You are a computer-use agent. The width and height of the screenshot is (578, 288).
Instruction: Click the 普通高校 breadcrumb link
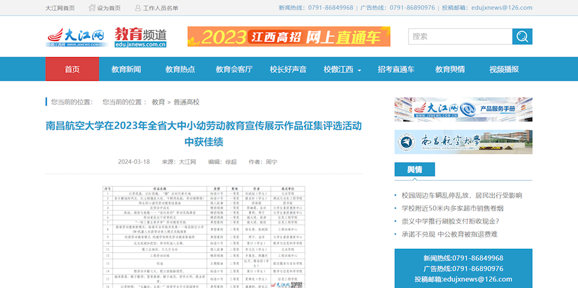click(187, 102)
